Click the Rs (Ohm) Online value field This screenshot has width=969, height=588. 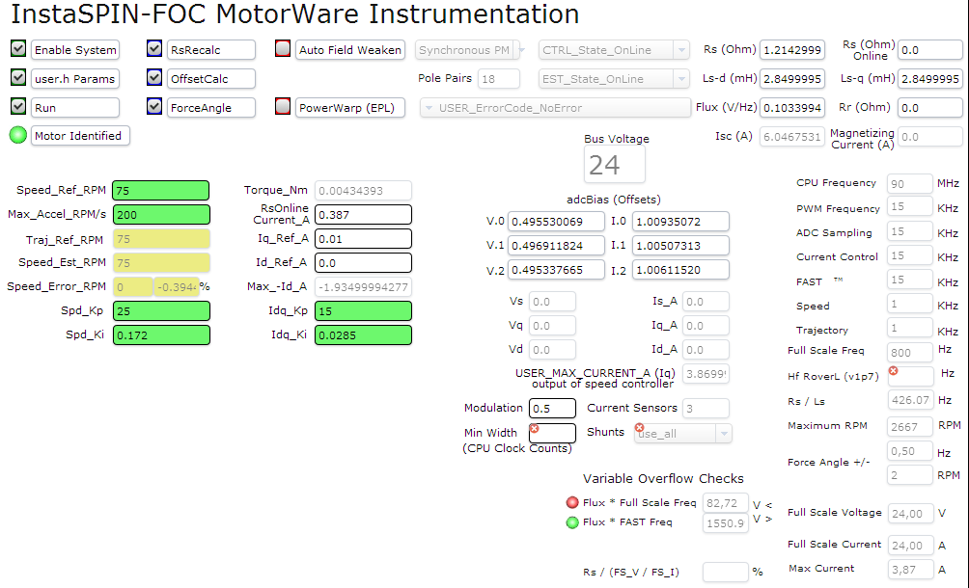point(929,50)
